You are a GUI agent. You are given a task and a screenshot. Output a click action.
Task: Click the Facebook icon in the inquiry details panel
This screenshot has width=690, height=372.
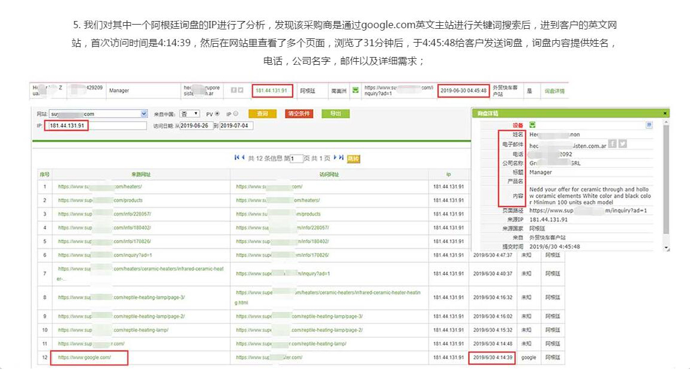tap(612, 144)
